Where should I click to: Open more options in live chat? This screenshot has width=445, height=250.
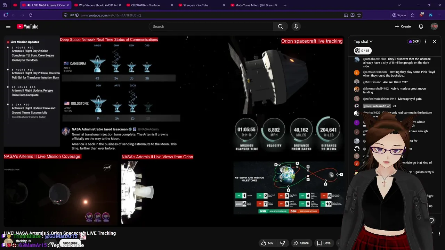[x=425, y=41]
